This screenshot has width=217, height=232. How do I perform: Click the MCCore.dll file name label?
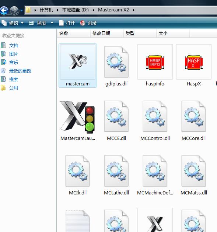point(194,138)
